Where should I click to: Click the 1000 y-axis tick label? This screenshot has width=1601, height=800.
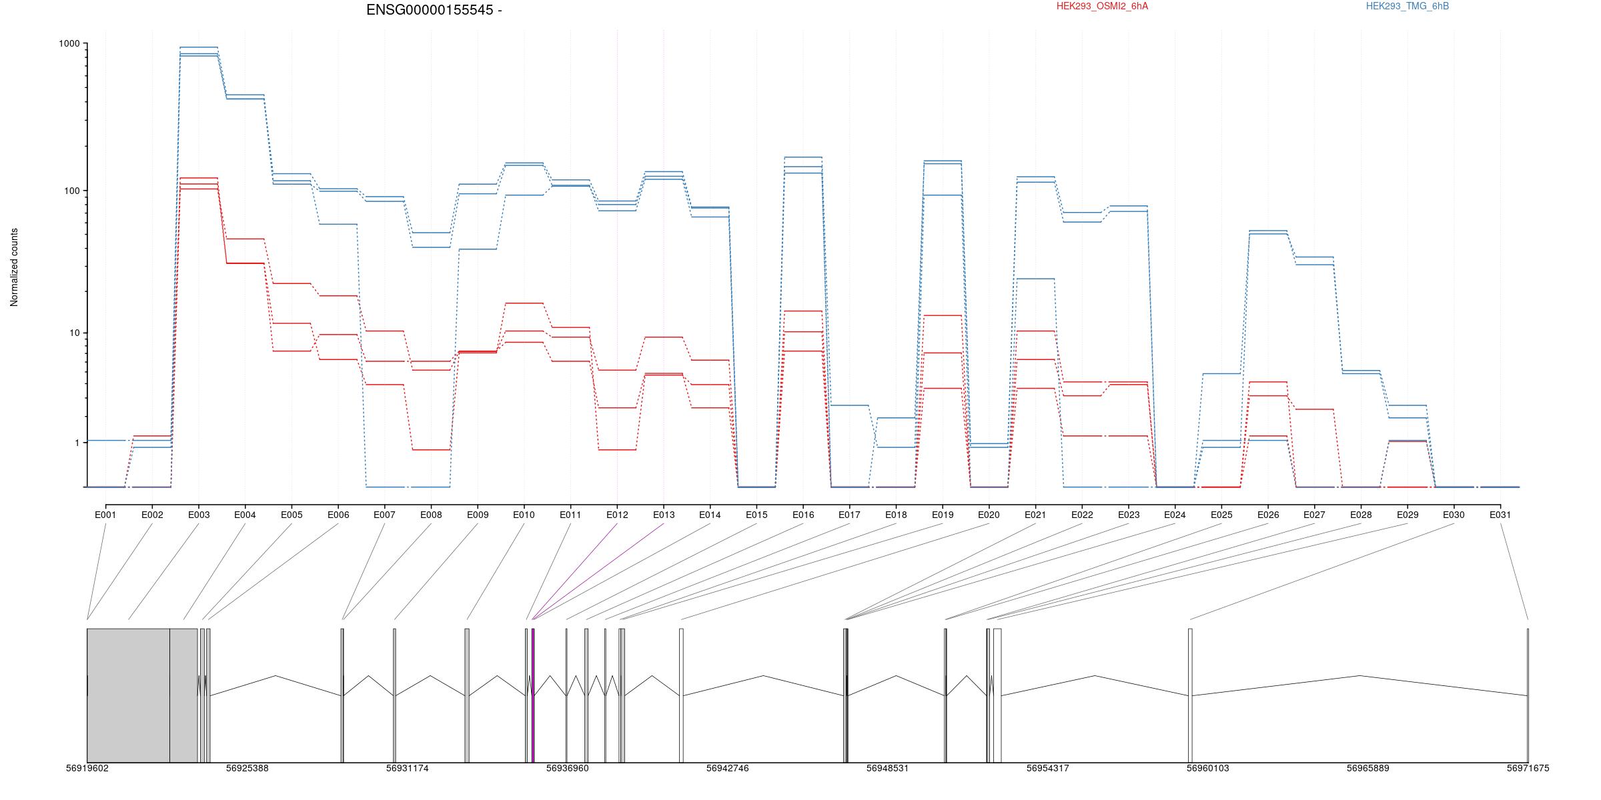69,43
